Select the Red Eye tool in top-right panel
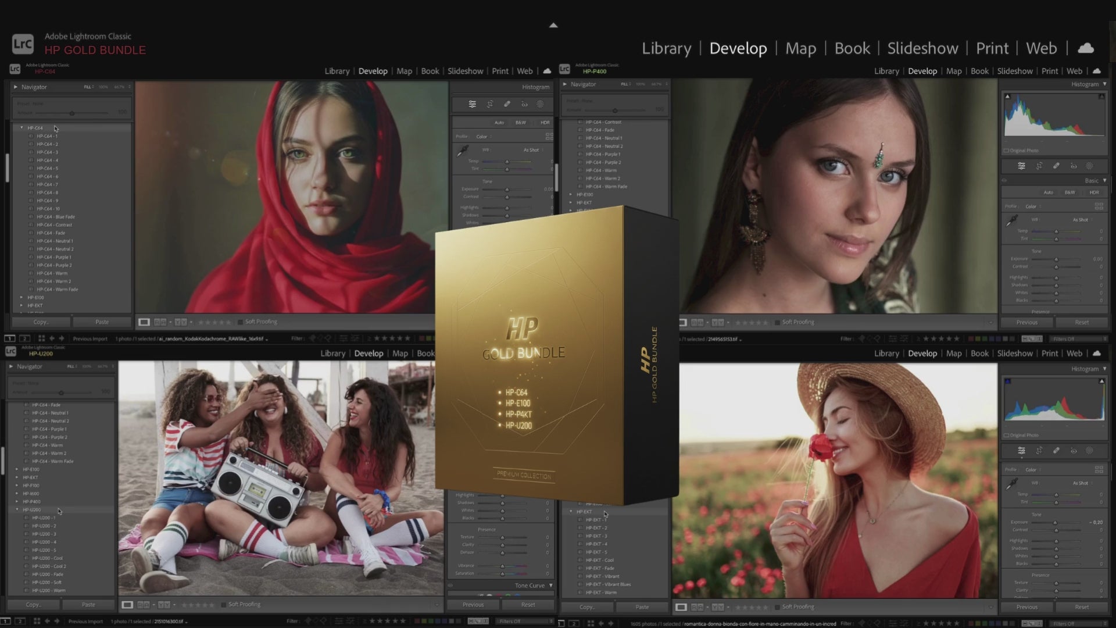Image resolution: width=1116 pixels, height=628 pixels. coord(1074,166)
